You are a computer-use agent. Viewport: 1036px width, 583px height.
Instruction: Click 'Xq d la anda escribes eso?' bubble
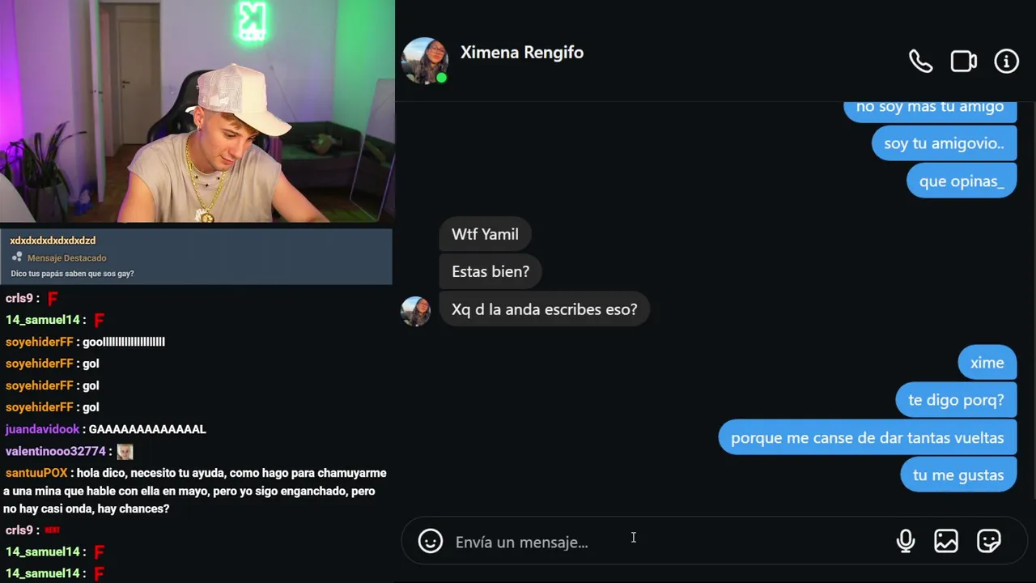pos(544,309)
